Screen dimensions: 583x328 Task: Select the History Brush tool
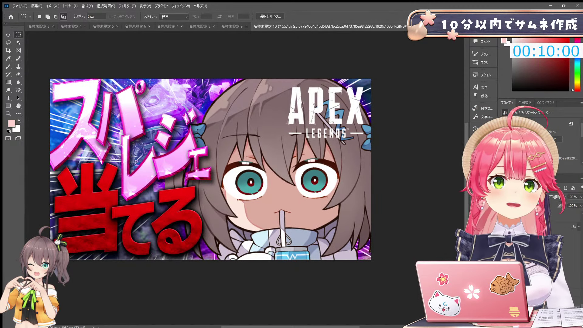[x=8, y=74]
